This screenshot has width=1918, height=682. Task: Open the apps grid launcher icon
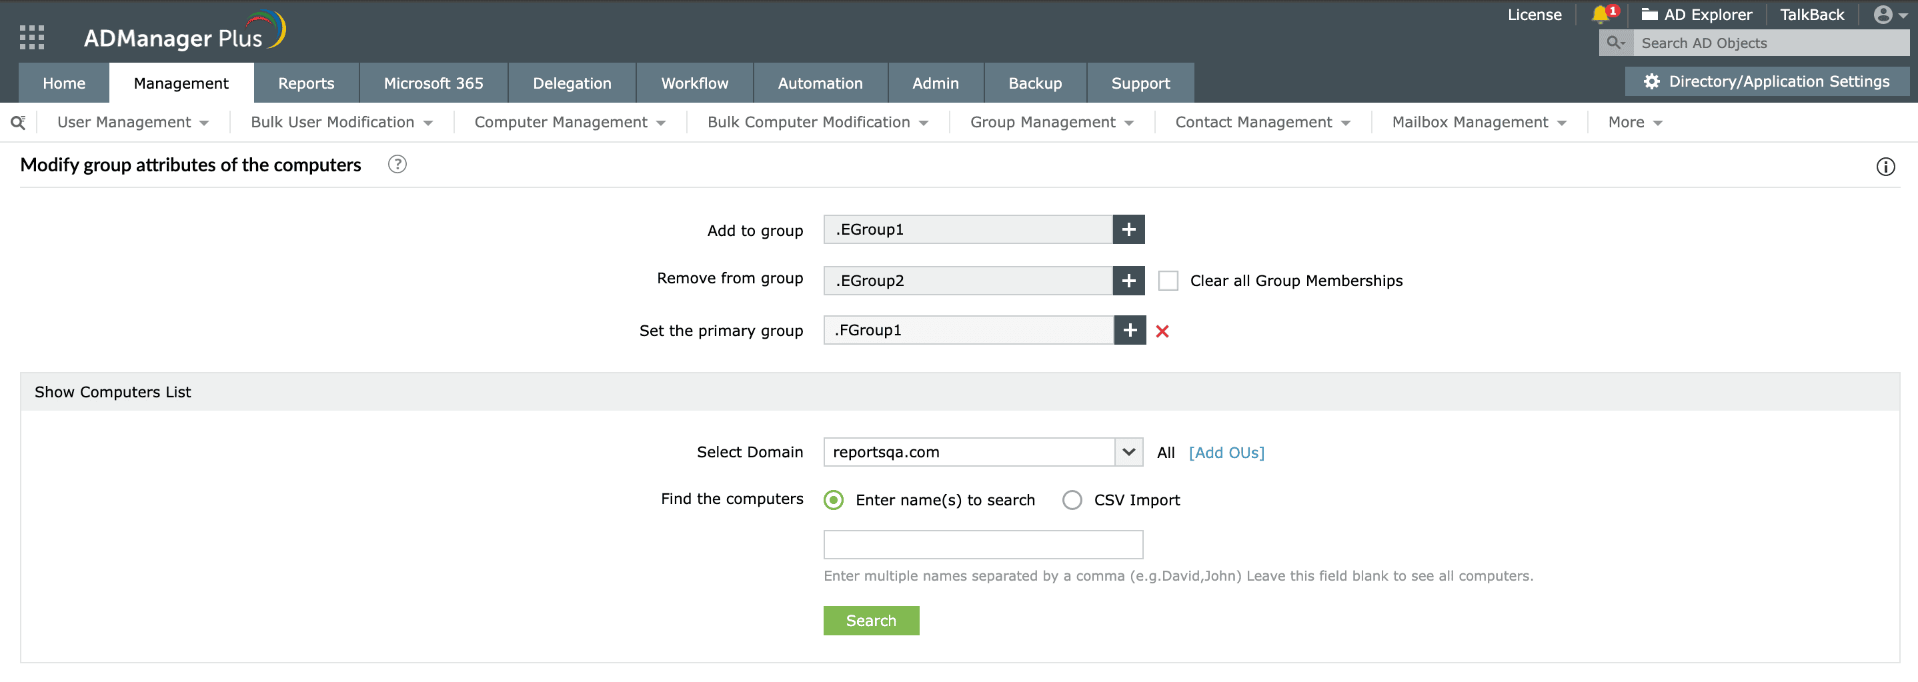pos(32,37)
